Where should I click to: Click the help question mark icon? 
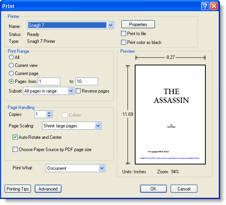(205, 6)
